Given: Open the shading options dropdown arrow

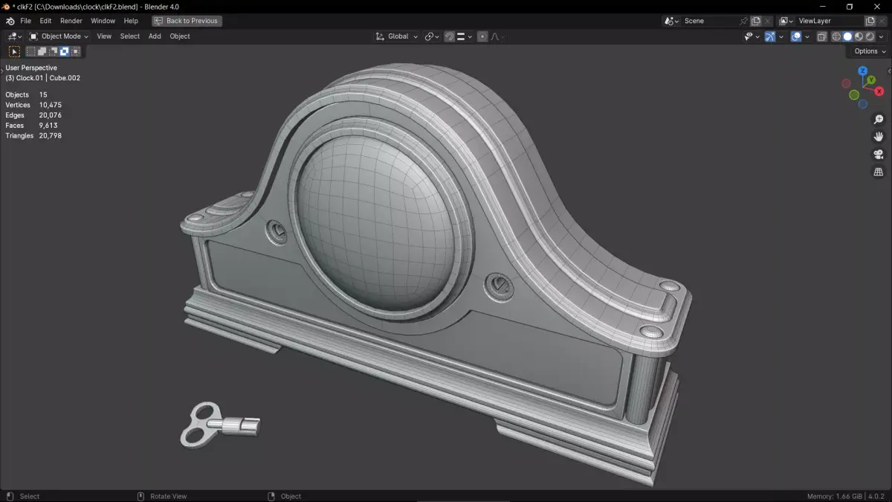Looking at the screenshot, I should pos(880,36).
